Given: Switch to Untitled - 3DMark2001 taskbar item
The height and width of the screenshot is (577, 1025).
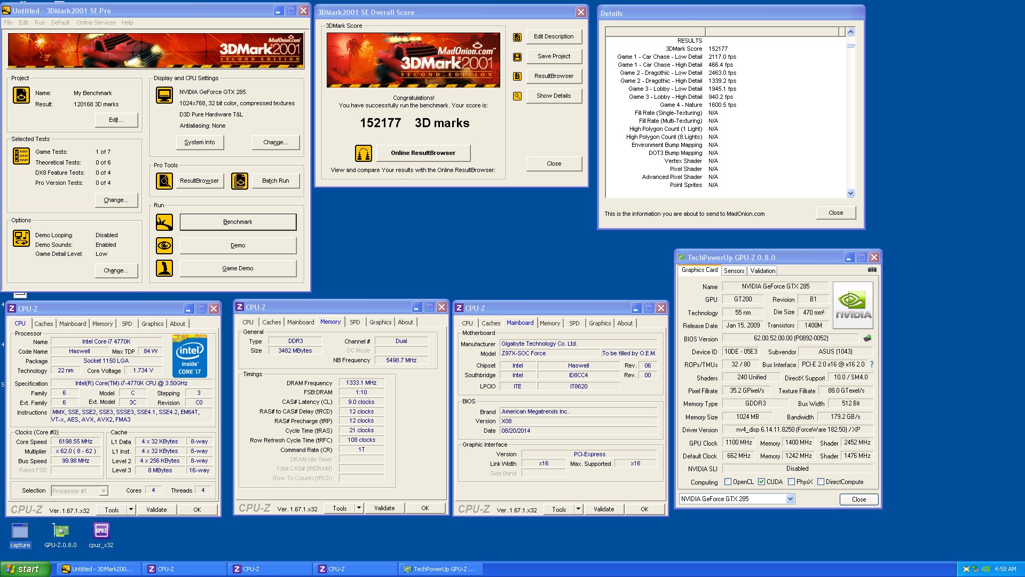Looking at the screenshot, I should pos(100,569).
